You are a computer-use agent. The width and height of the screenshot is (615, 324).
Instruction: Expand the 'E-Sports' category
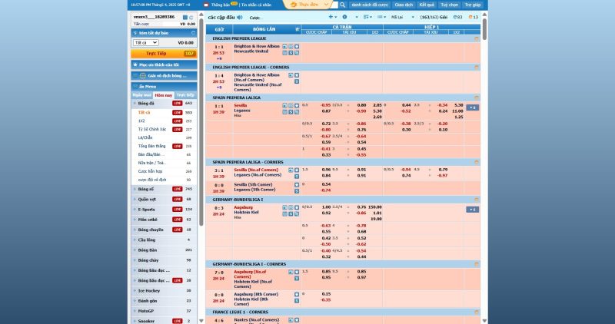164,210
